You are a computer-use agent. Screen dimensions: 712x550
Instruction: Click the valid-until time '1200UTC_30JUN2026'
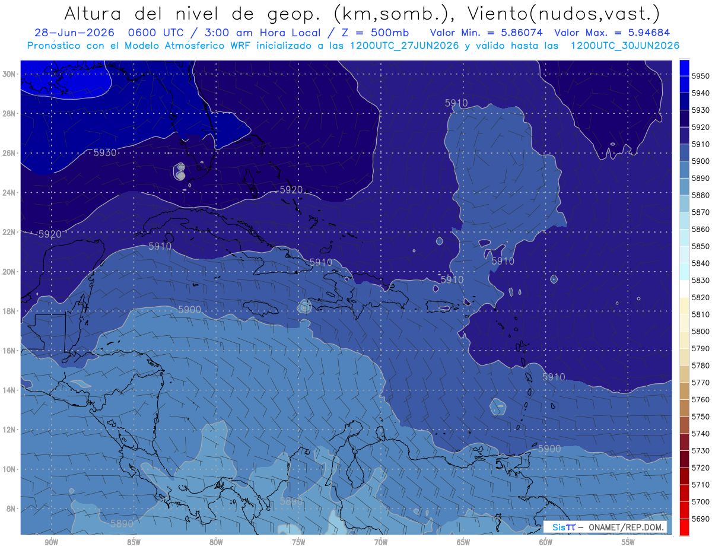point(625,46)
